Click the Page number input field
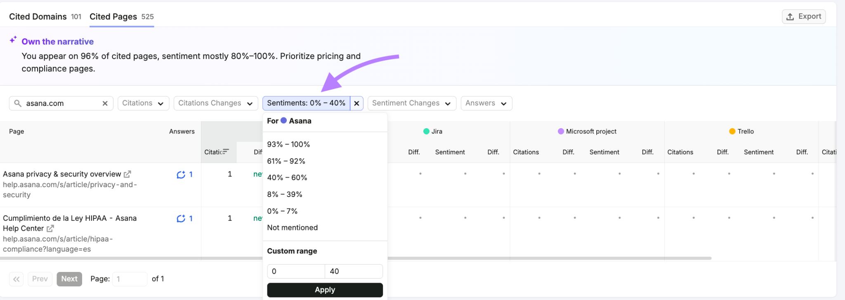The image size is (845, 300). coord(130,279)
